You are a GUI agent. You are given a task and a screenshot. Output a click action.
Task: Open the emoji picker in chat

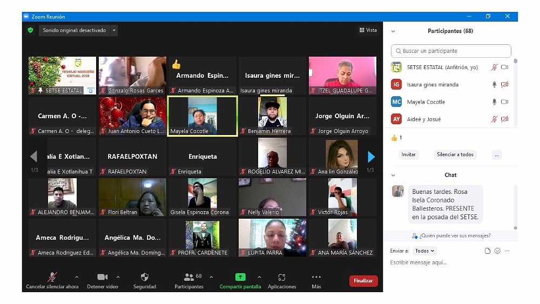pyautogui.click(x=497, y=251)
